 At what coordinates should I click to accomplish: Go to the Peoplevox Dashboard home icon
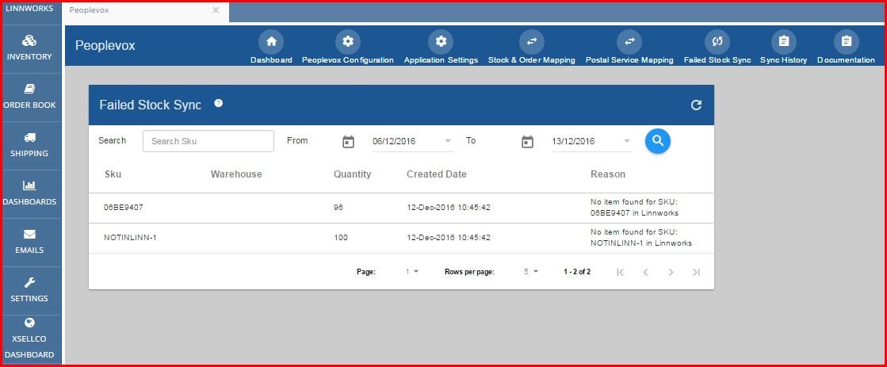click(271, 42)
